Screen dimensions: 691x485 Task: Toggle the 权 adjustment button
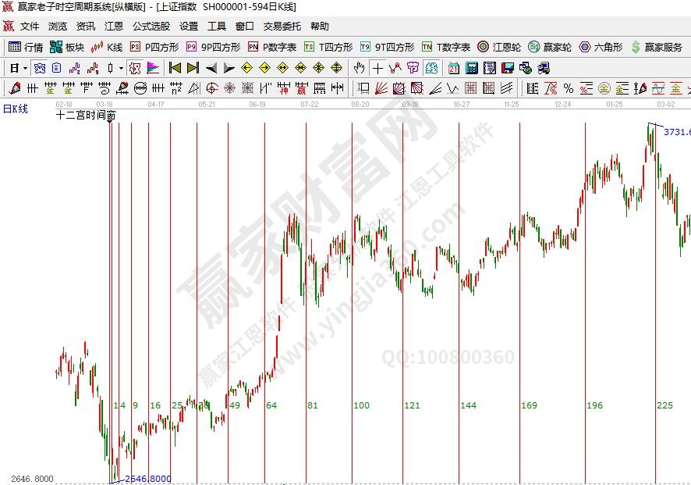pos(135,68)
